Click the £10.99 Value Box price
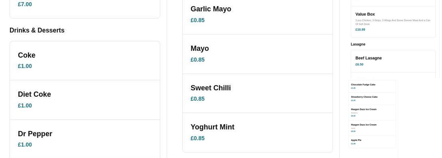Screen dimensions: 442x158 pos(360,30)
